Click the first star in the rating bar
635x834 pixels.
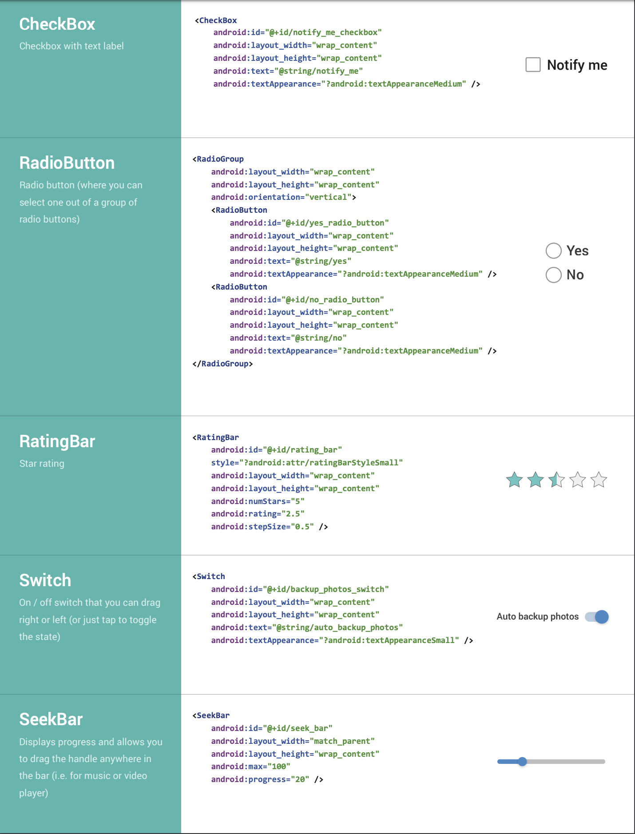[x=514, y=480]
